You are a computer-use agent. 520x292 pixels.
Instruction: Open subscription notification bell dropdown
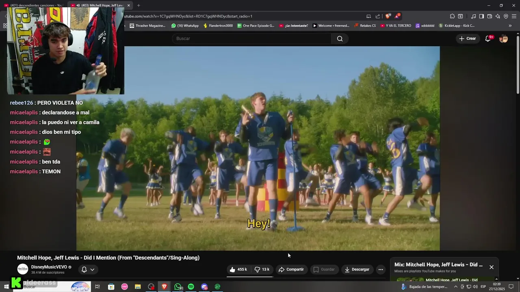pos(88,269)
